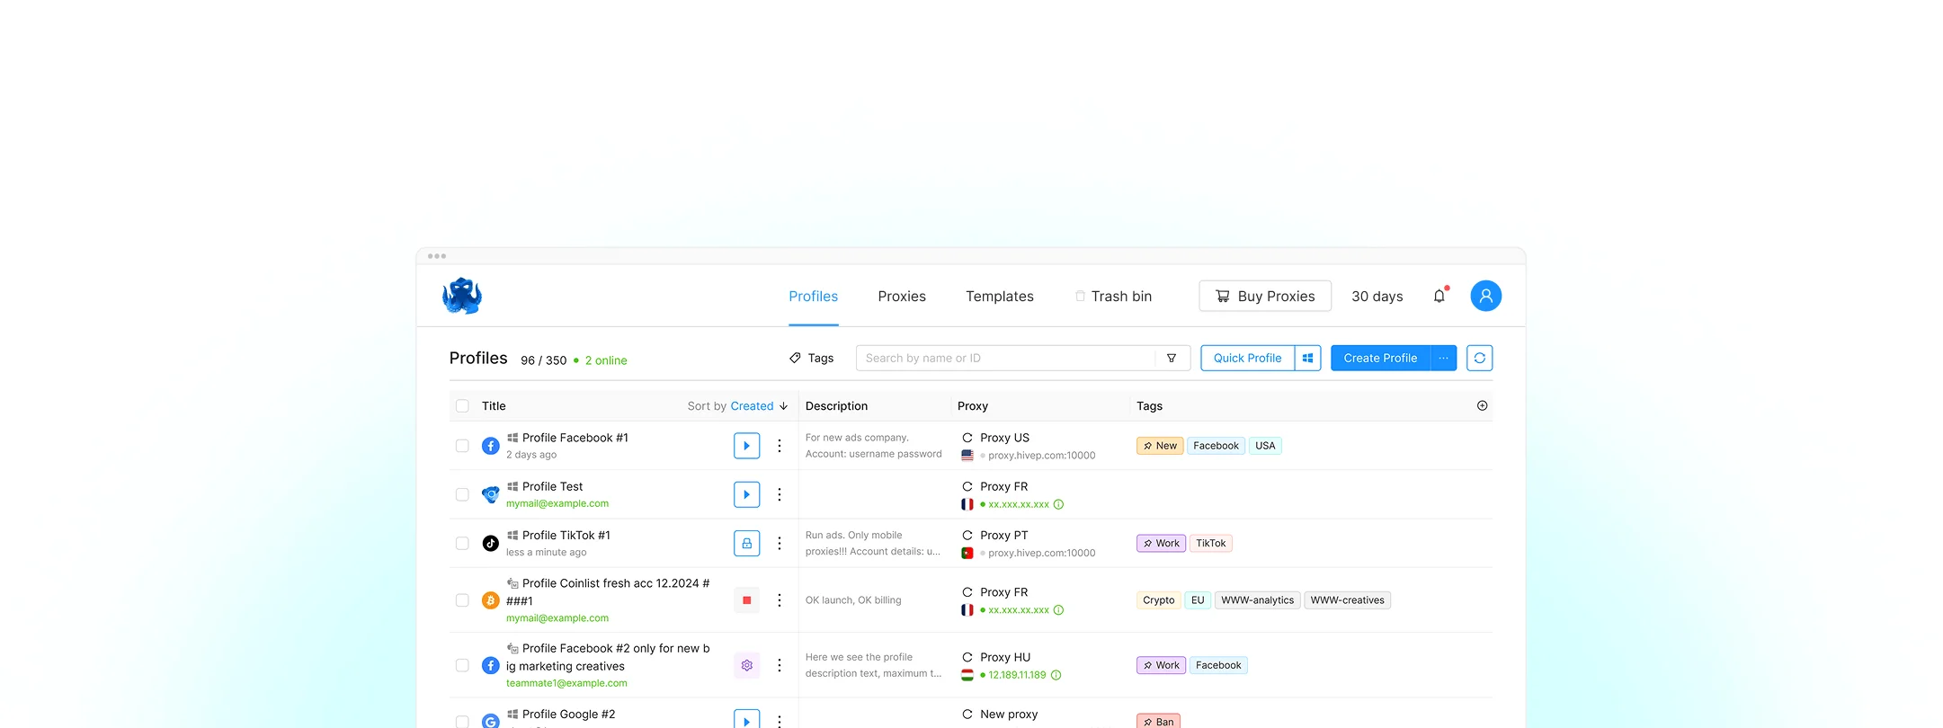Click gear icon for Profile Facebook #2

(x=746, y=665)
